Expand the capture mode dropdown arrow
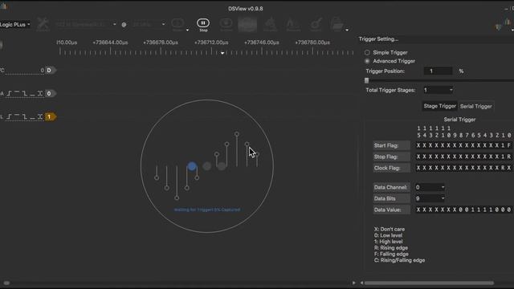Viewport: 514px width, 289px height. pos(187,31)
